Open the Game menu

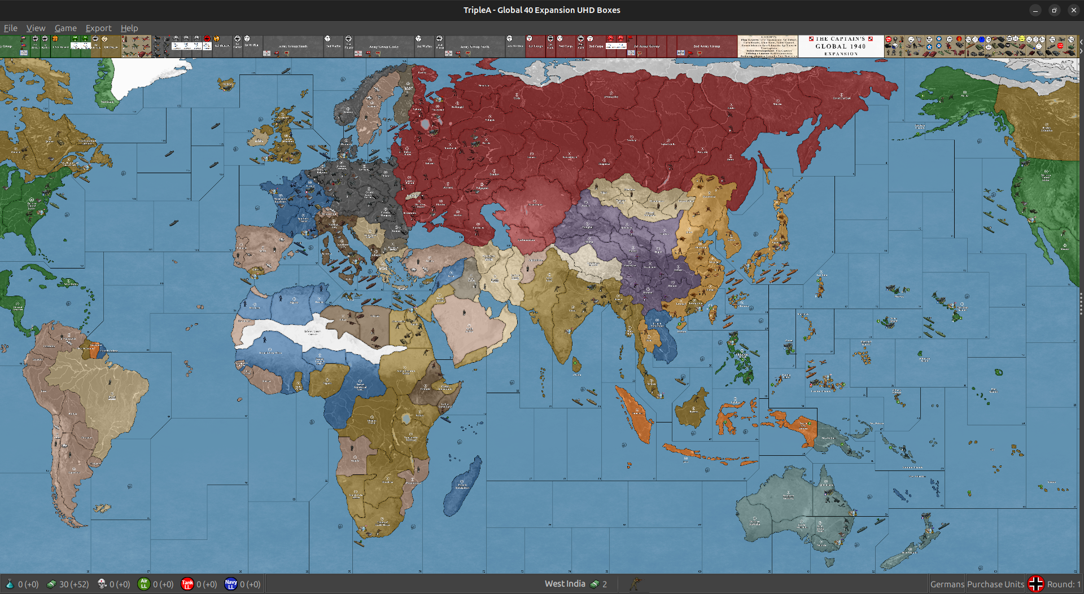(65, 28)
